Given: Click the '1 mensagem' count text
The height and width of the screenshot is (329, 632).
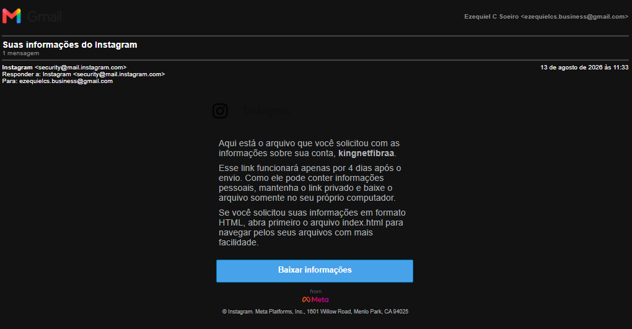Looking at the screenshot, I should pyautogui.click(x=21, y=53).
